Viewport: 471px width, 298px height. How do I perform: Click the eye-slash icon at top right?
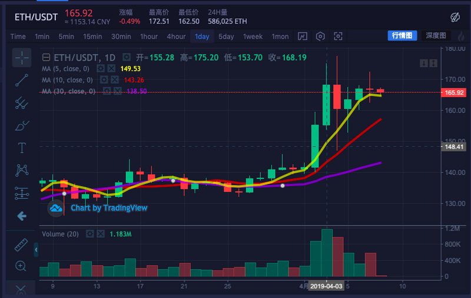455,17
